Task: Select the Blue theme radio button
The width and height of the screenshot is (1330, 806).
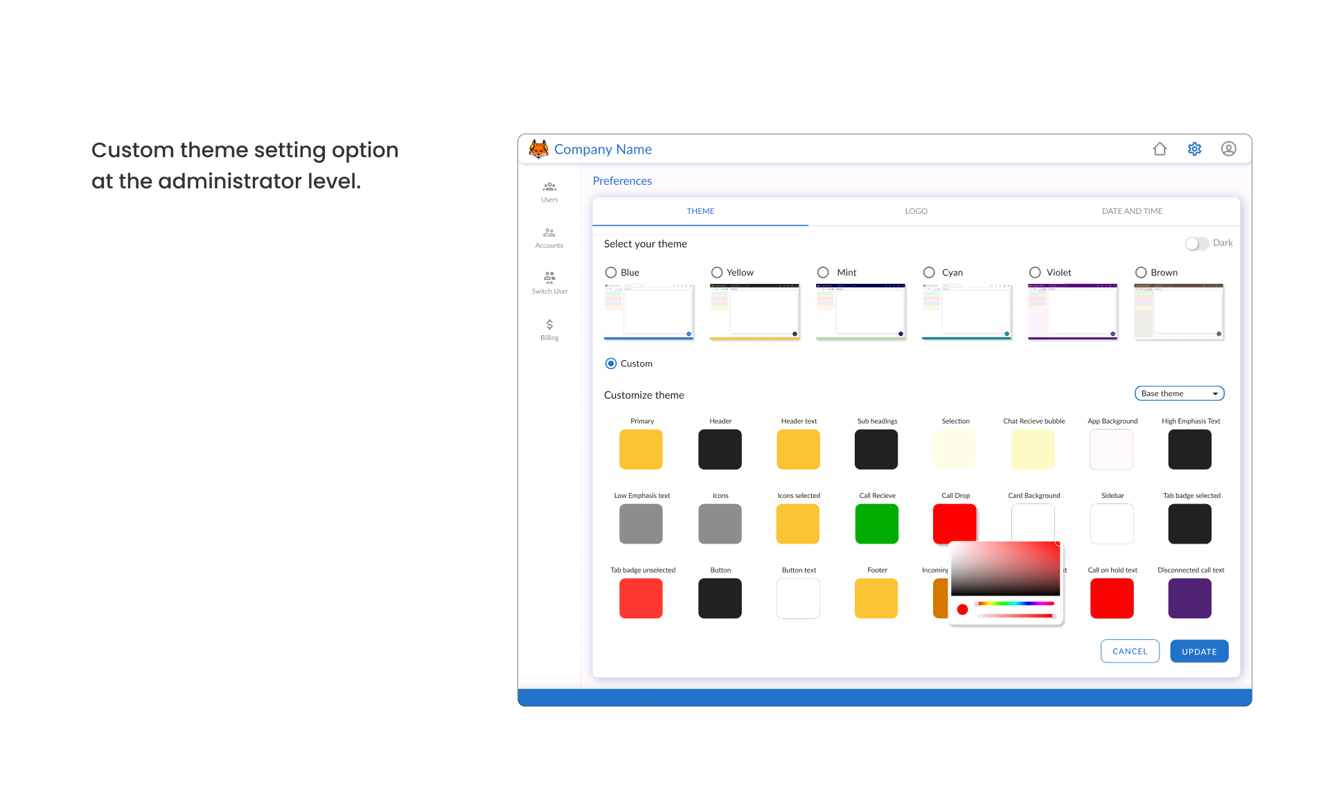Action: (611, 272)
